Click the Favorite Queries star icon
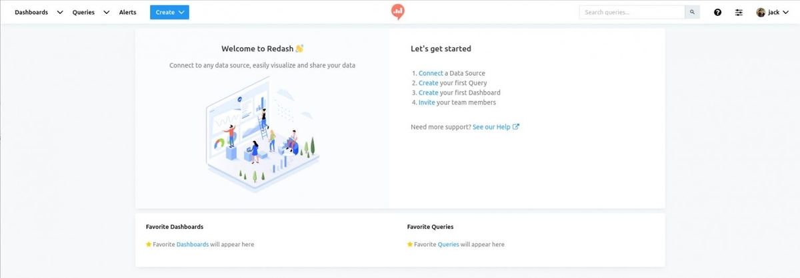This screenshot has width=800, height=278. 410,244
